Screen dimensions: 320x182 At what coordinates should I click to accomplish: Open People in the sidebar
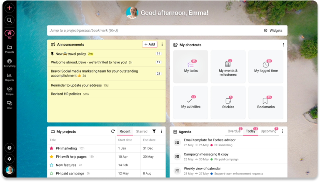9,91
